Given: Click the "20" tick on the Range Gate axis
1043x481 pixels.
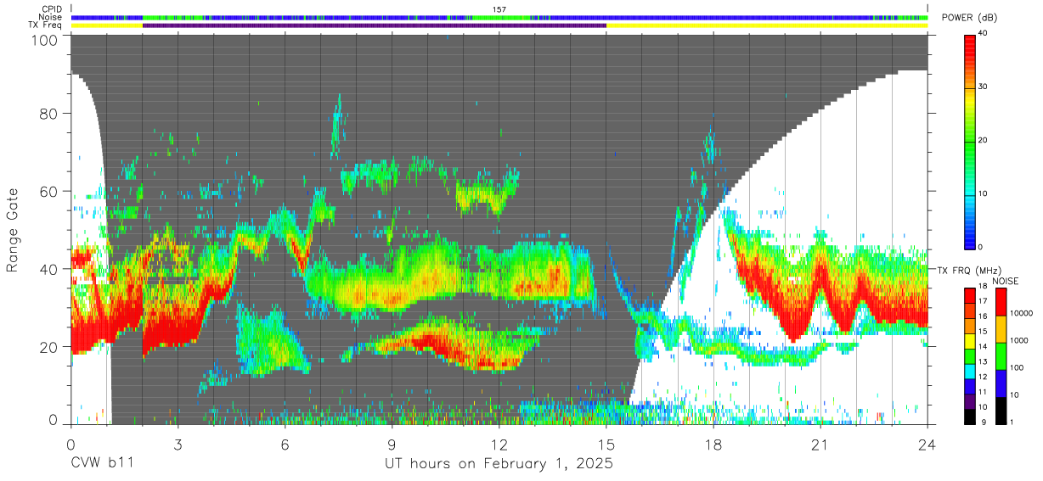Looking at the screenshot, I should click(x=48, y=347).
